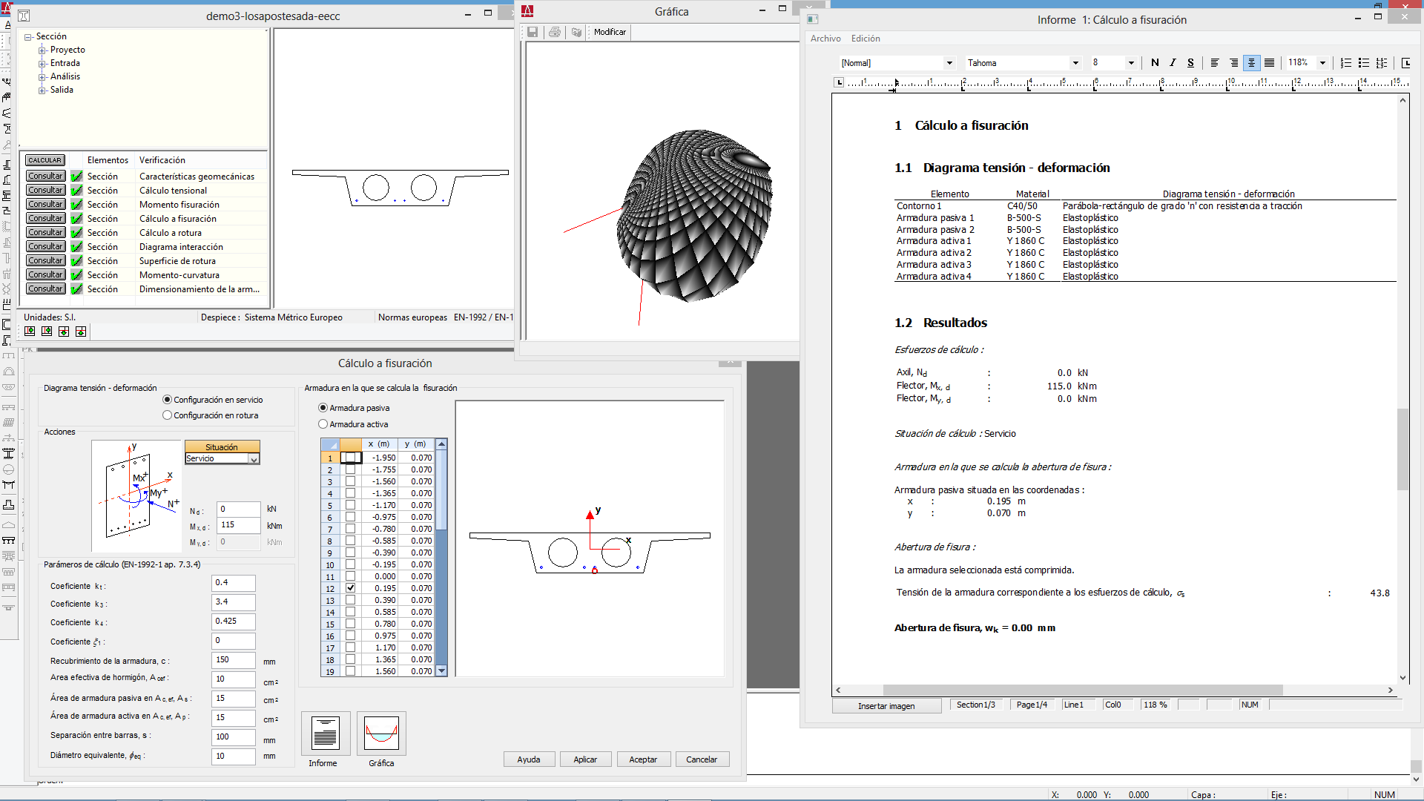Select Configuración en rotura radio button
The image size is (1424, 801).
coord(168,415)
